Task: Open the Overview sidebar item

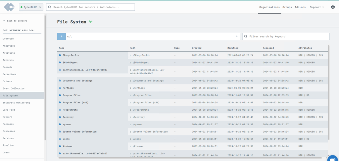Action: point(8,39)
